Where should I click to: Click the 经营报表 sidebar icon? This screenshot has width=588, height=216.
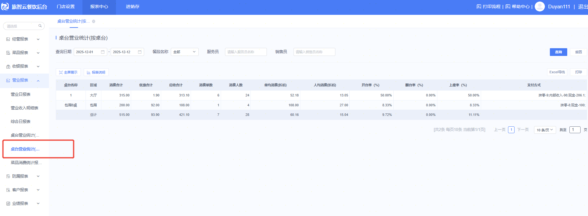[8, 39]
